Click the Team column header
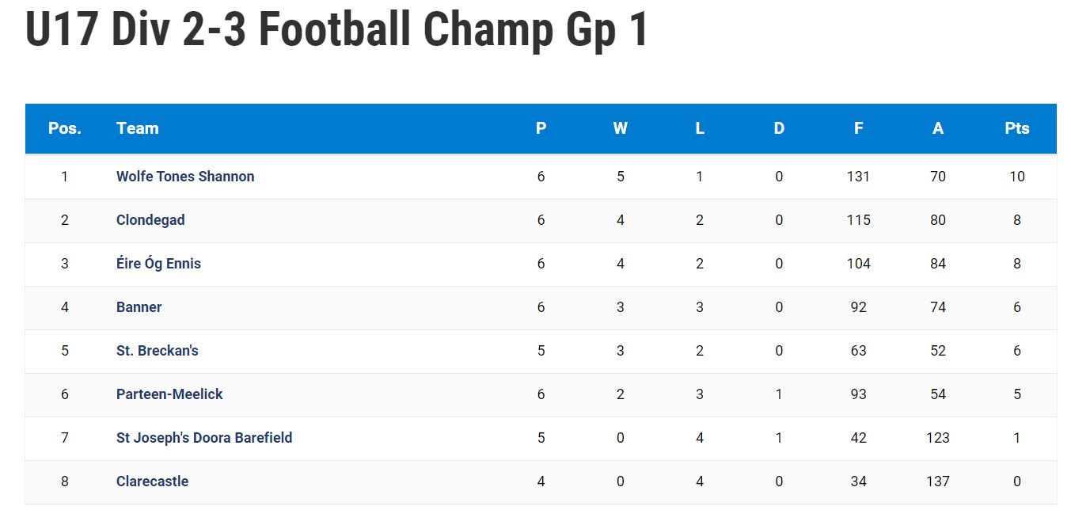This screenshot has width=1071, height=529. click(138, 128)
